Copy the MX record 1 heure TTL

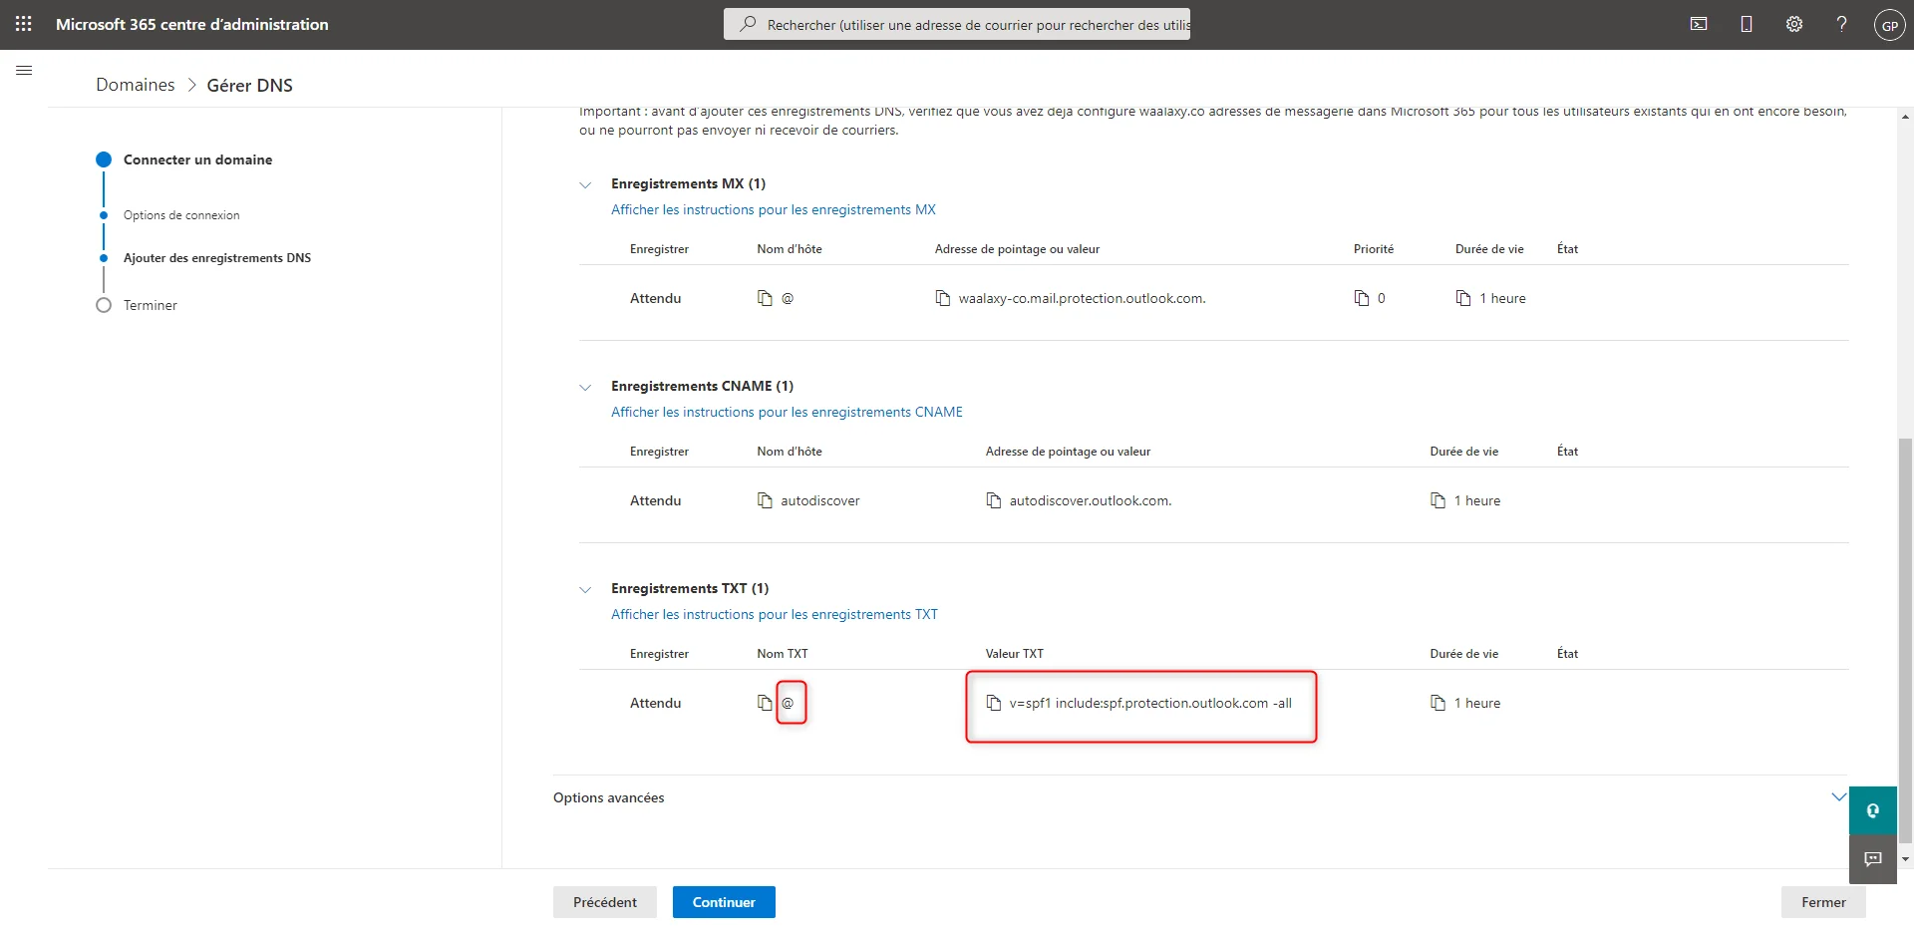coord(1463,298)
